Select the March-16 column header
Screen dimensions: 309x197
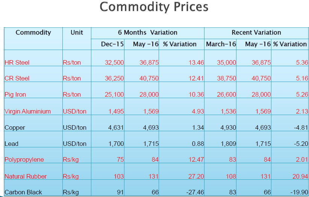(x=221, y=44)
